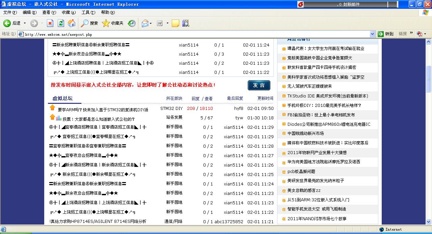This screenshot has height=234, width=432.
Task: Click the green Forward arrow button
Action: tap(34, 23)
